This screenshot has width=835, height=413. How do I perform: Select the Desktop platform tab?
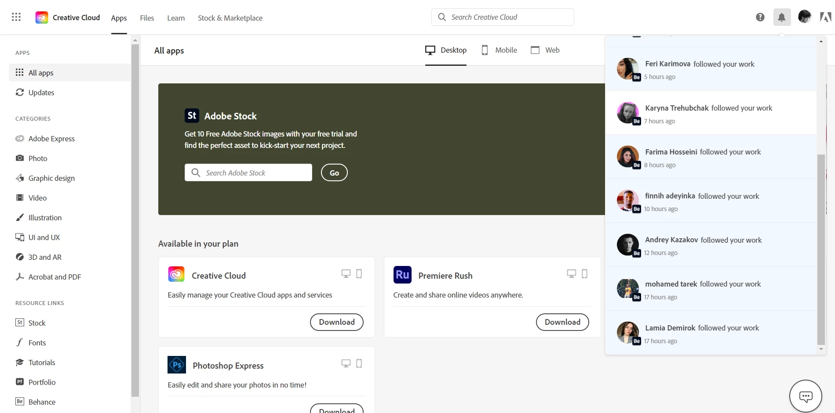(x=446, y=50)
